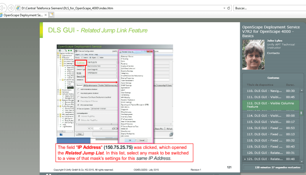306x175 pixels.
Task: Jump to slide 111. DLS GUI - Visibl...
Action: pos(271,97)
